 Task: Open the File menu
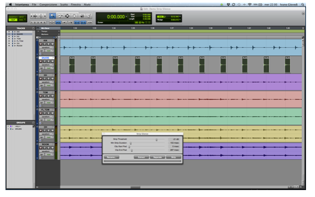click(34, 4)
